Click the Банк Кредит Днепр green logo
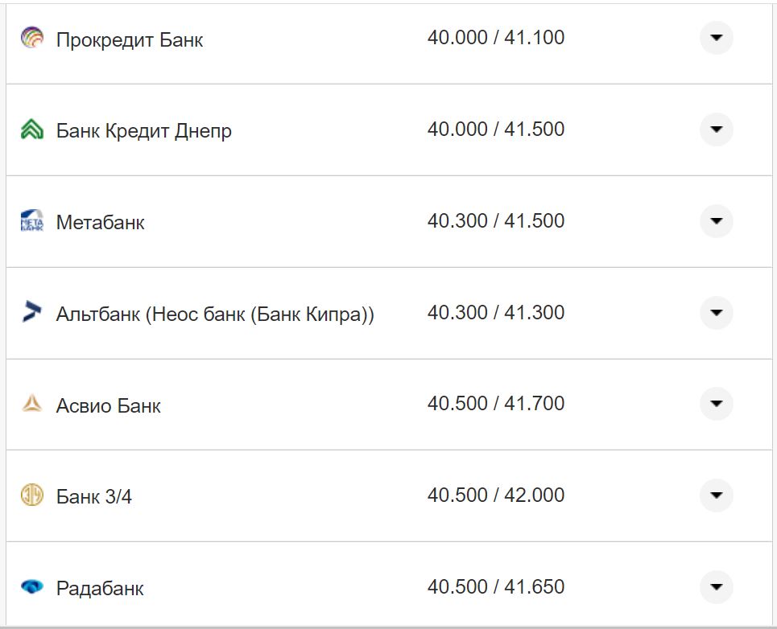This screenshot has width=777, height=629. 31,129
